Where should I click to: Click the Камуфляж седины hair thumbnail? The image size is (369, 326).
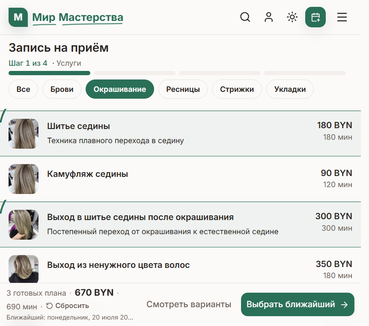(24, 179)
